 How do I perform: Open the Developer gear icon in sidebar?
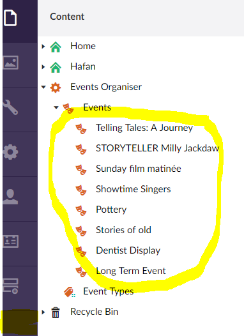coord(10,152)
